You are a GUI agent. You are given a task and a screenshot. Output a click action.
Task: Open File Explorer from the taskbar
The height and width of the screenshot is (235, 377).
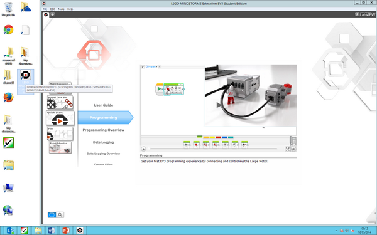pos(38,231)
